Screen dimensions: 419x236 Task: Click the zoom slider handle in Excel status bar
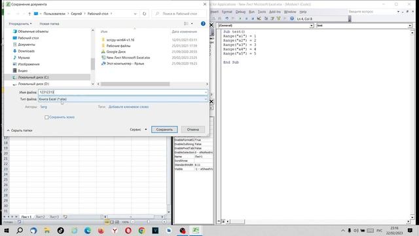click(x=149, y=222)
